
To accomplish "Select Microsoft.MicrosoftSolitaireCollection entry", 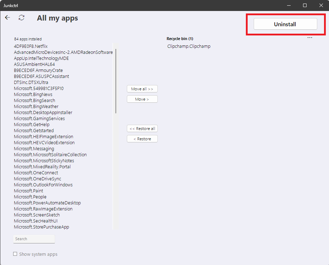I will [x=50, y=155].
